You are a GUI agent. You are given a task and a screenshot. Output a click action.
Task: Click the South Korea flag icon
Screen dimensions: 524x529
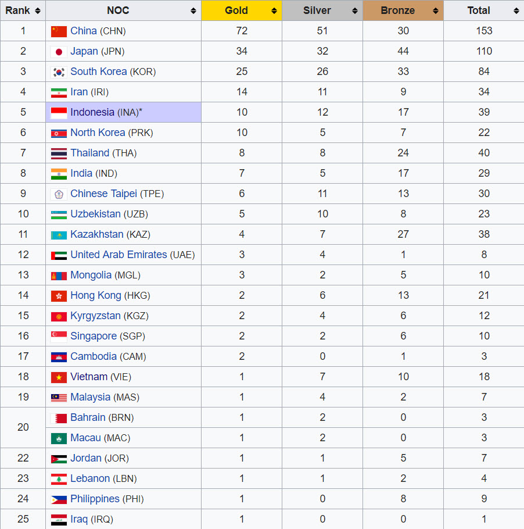click(x=59, y=72)
